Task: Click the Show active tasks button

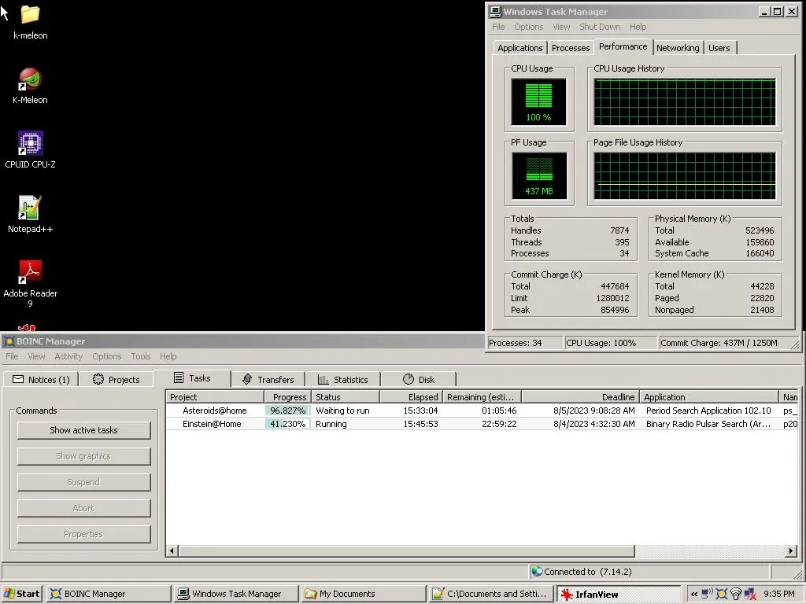Action: point(83,430)
